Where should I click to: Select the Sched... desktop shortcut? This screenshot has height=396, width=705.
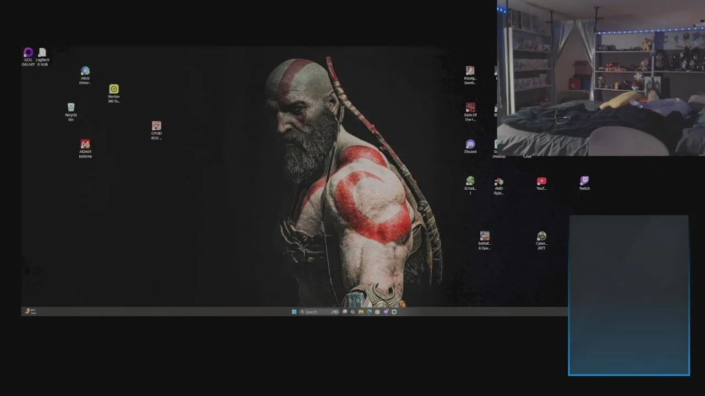(x=470, y=185)
